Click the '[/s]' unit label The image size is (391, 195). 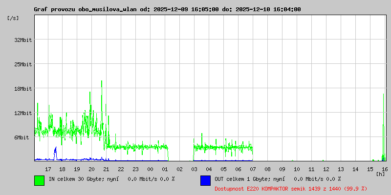13,18
